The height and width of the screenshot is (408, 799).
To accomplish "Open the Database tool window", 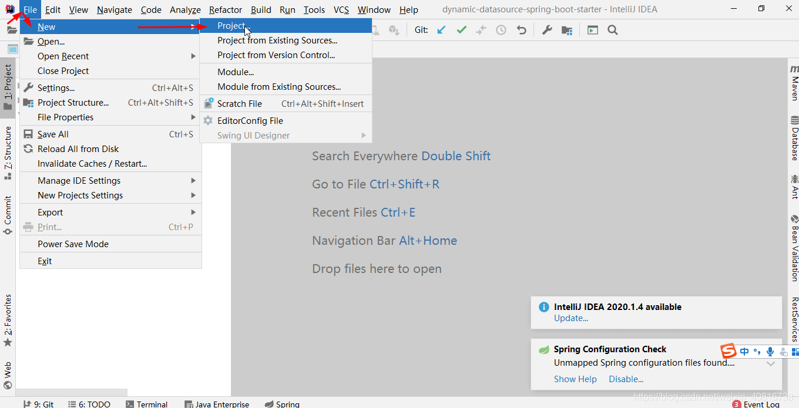I will click(x=794, y=138).
